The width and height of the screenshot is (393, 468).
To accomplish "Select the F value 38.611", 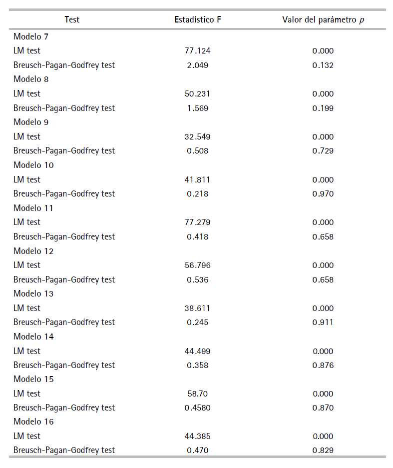I will [x=198, y=308].
